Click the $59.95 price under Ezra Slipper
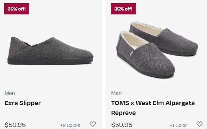Image resolution: width=207 pixels, height=129 pixels. tap(15, 125)
